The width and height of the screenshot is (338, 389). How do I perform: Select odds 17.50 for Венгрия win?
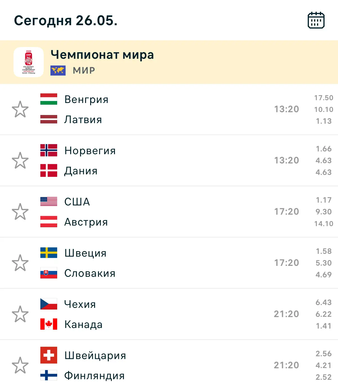pos(324,98)
